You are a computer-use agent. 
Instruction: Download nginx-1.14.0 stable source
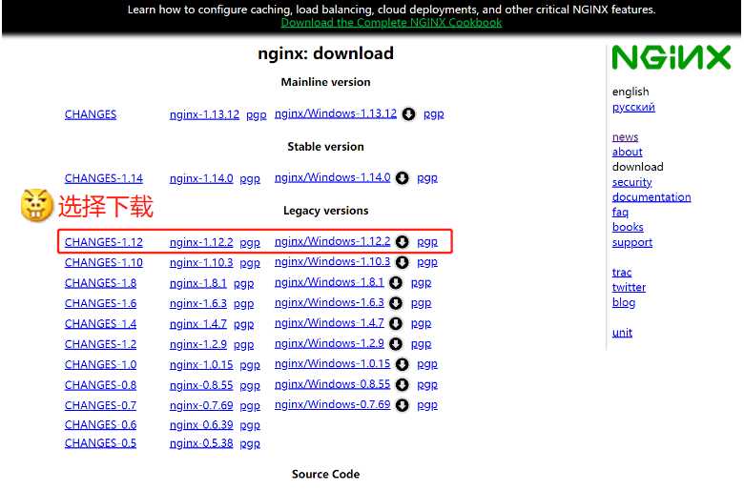pyautogui.click(x=201, y=178)
